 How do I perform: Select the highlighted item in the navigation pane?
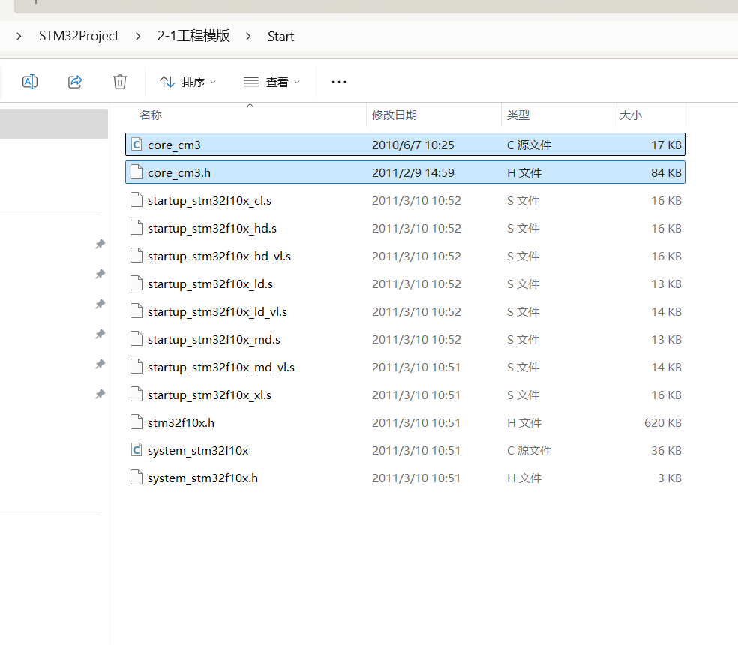[54, 124]
